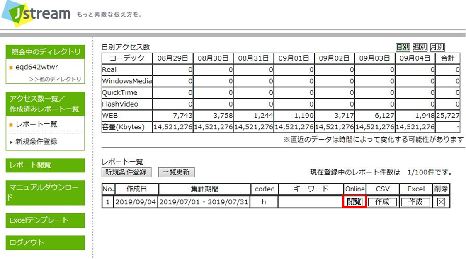The width and height of the screenshot is (466, 259).
Task: Click WEB value 3,717 for 09月02日
Action: click(x=344, y=116)
